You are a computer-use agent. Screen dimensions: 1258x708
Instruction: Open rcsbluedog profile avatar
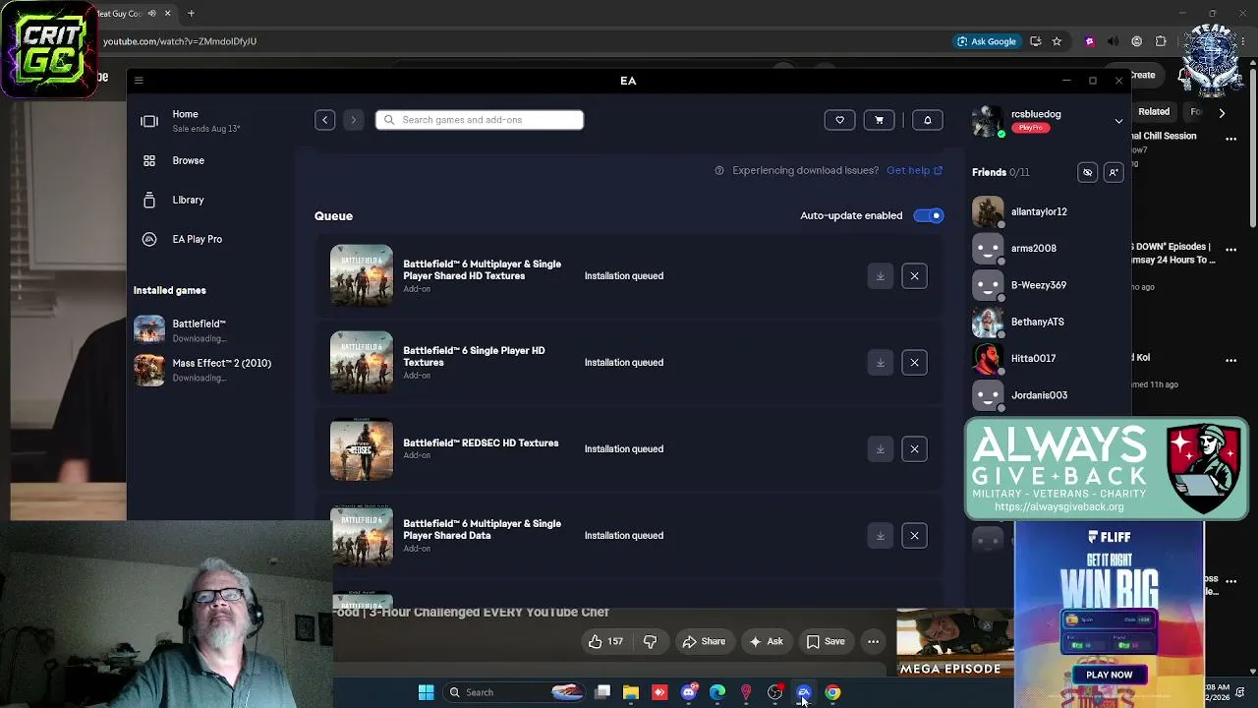pos(988,121)
